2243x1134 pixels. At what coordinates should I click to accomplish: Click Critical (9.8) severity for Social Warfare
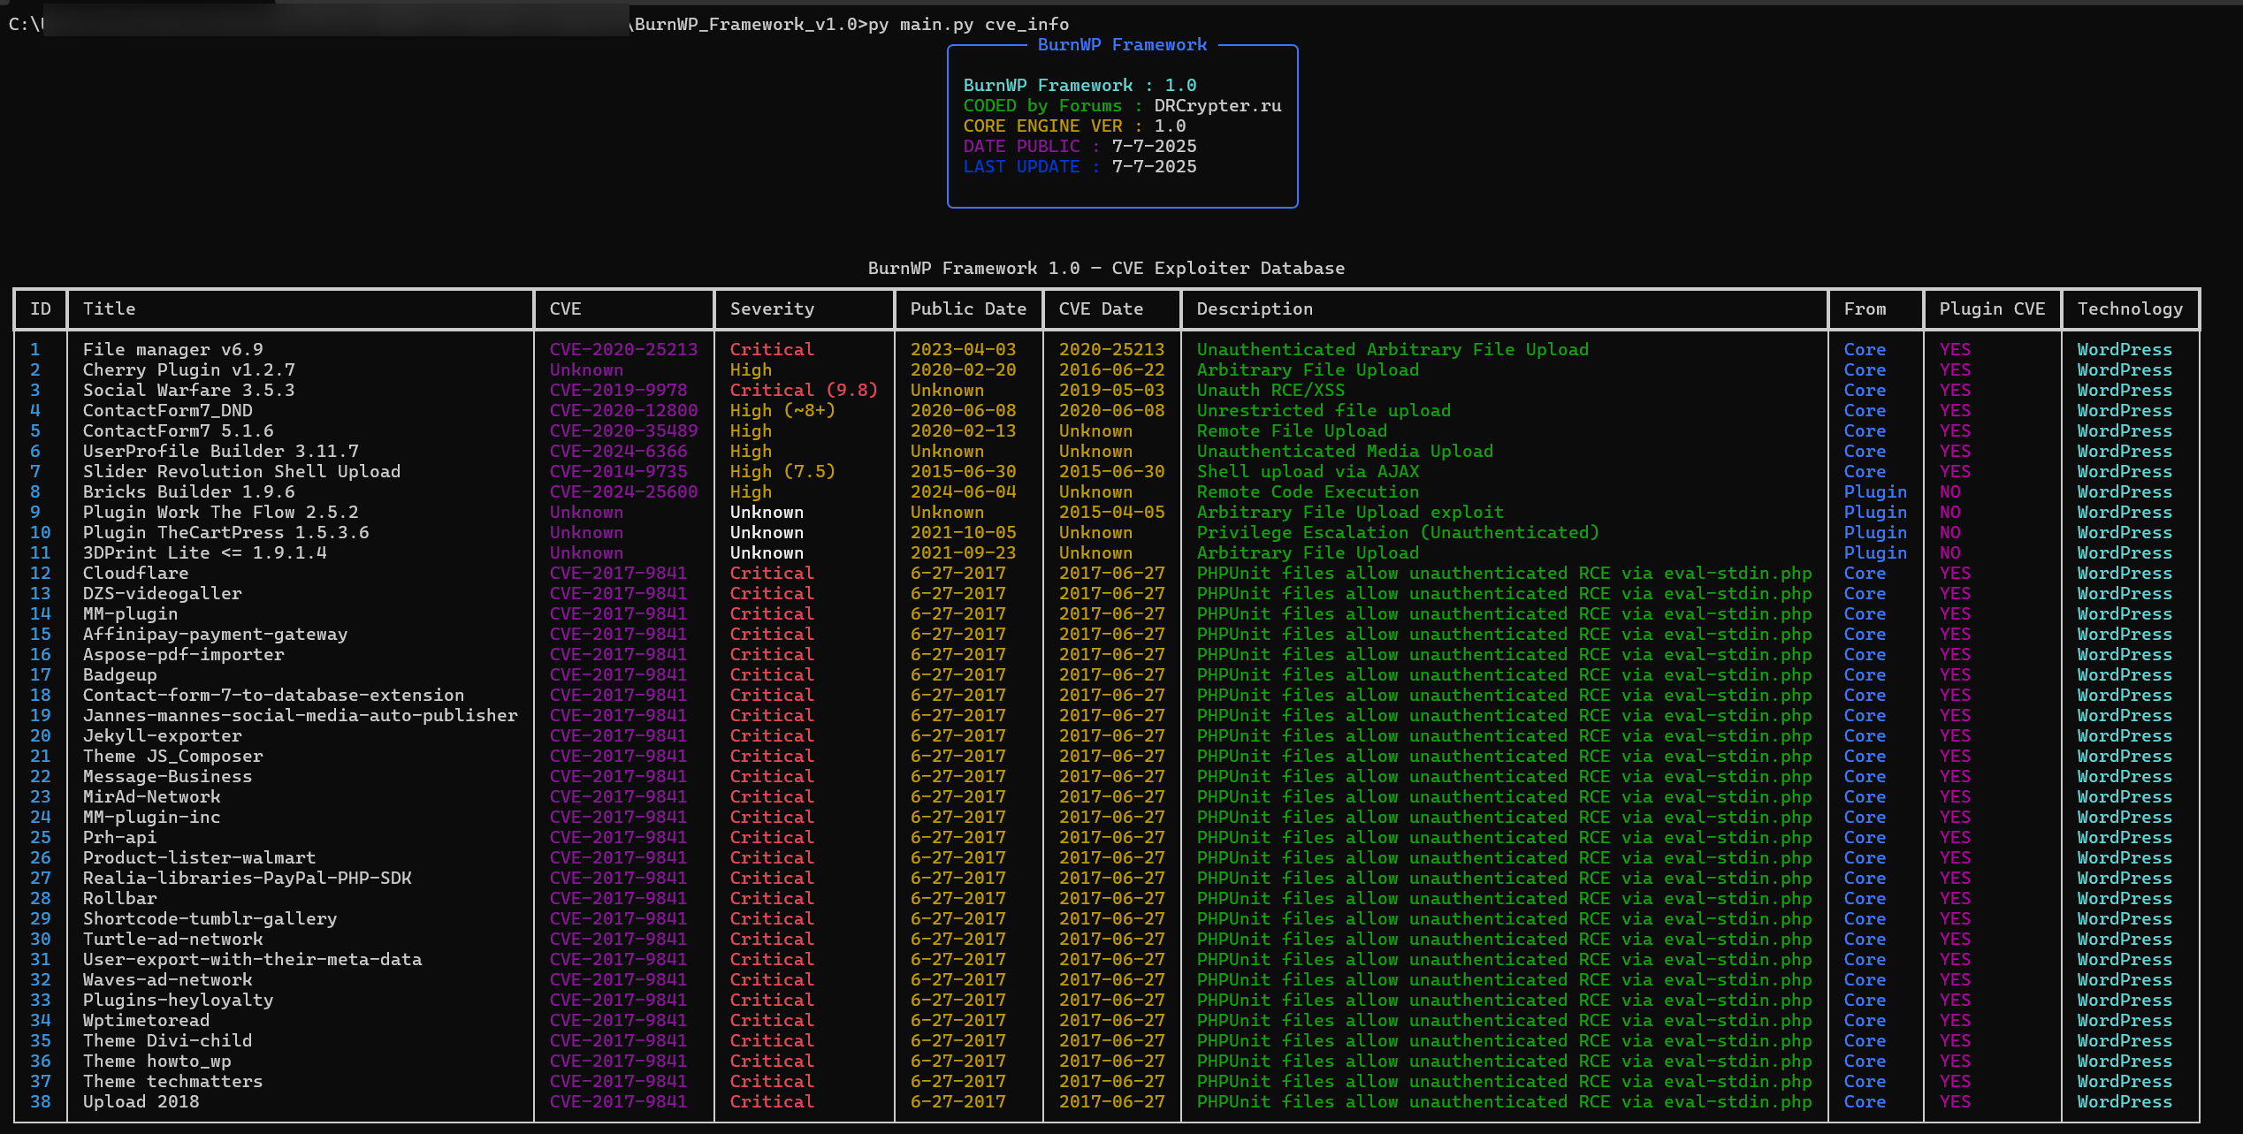[x=803, y=390]
